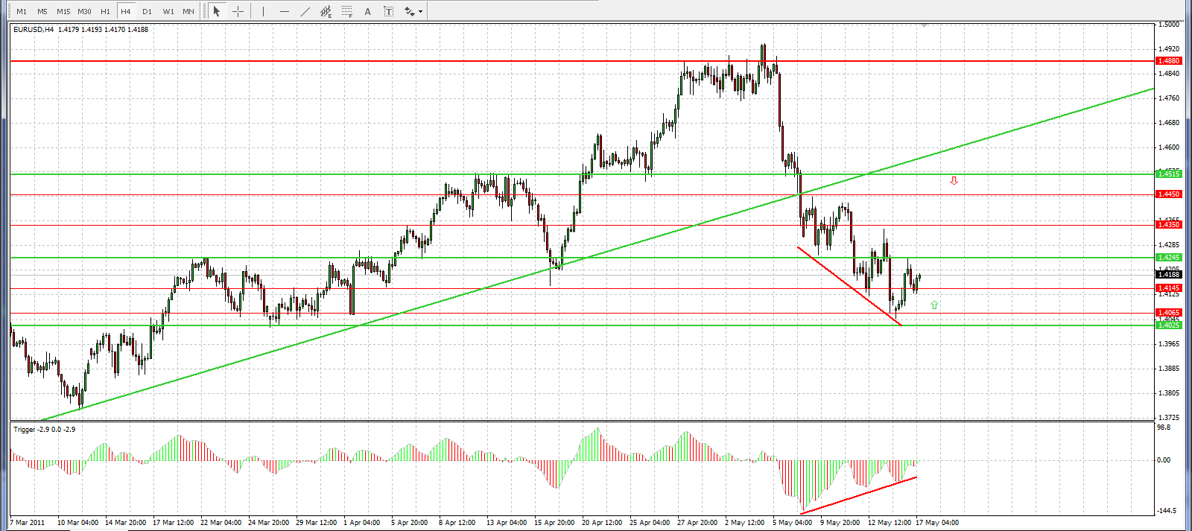
Task: Switch chart to MN monthly timeframe
Action: coord(188,11)
